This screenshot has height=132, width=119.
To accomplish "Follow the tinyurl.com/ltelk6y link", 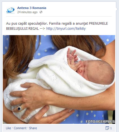I will click(66, 29).
